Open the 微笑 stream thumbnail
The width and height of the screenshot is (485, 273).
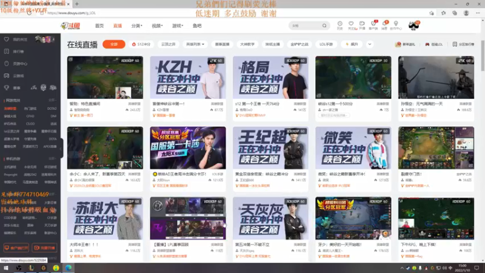click(353, 147)
